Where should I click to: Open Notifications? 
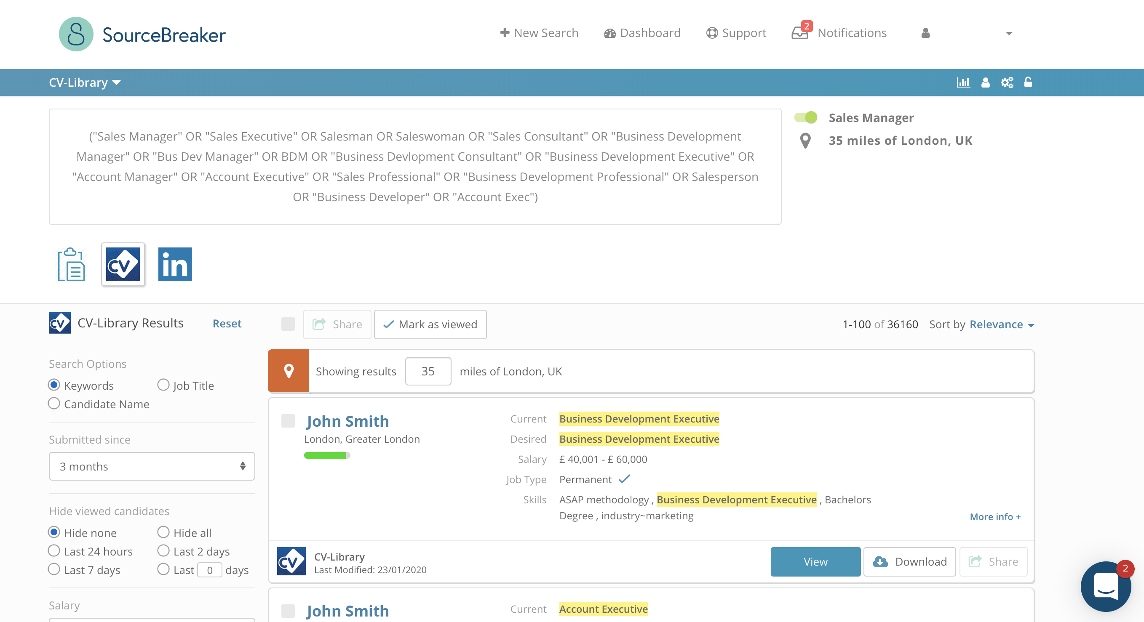[x=852, y=33]
